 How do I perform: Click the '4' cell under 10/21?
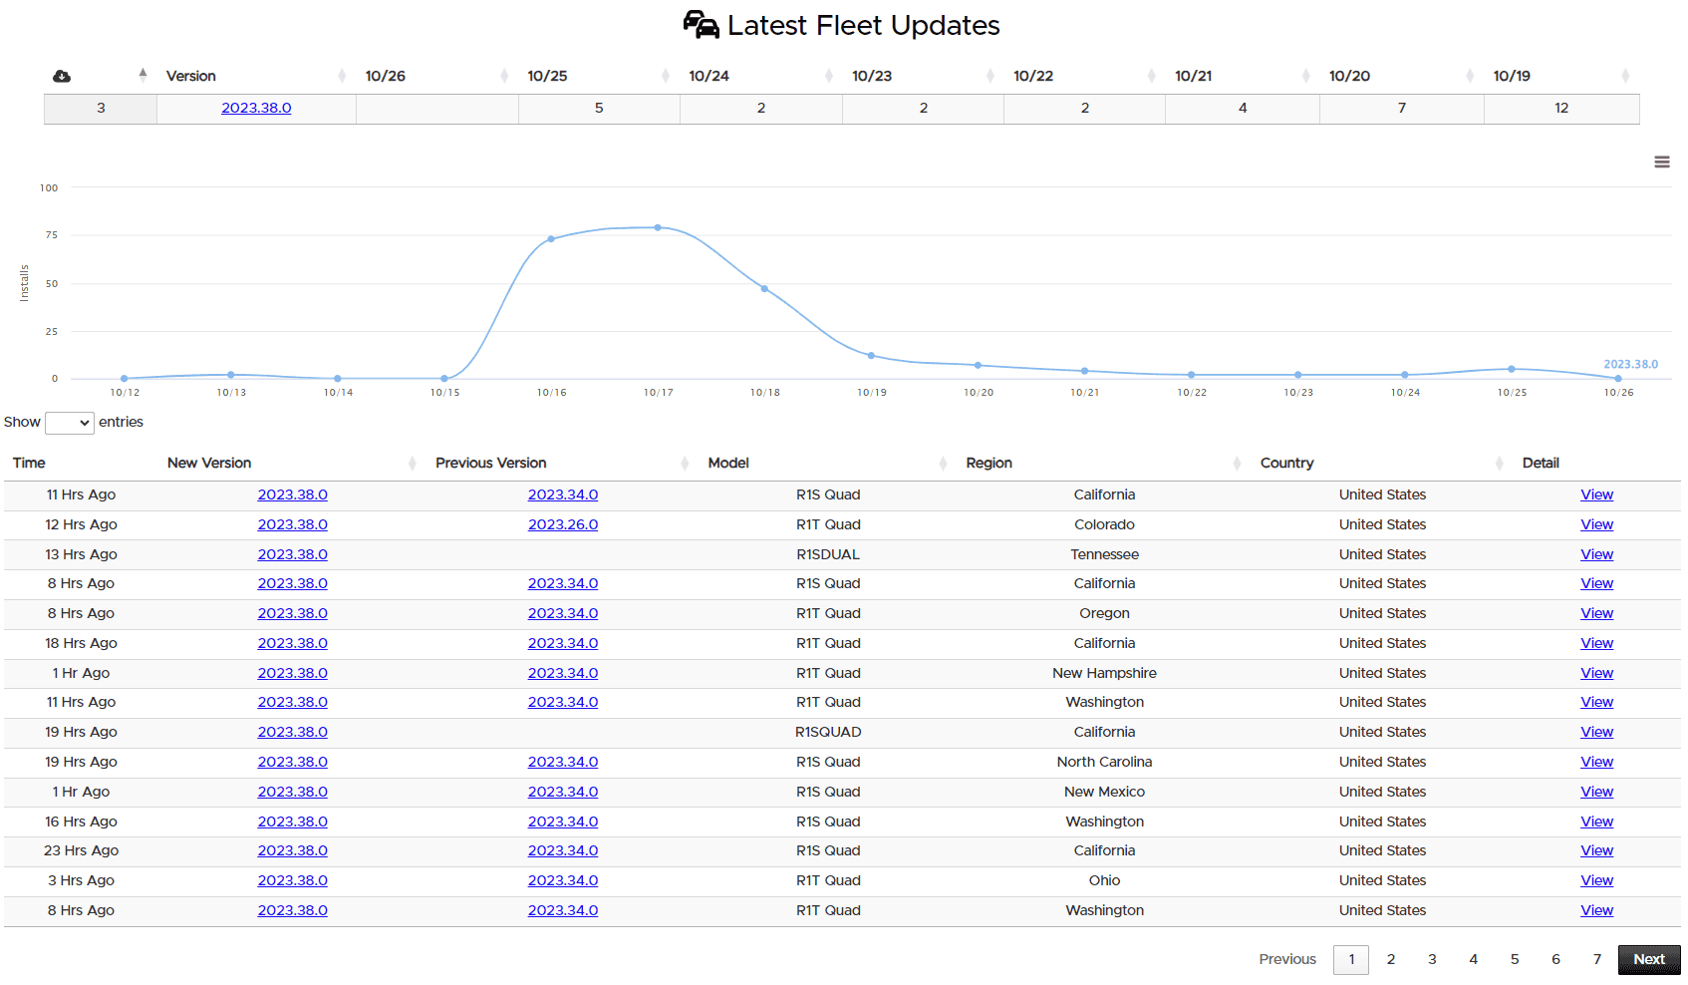pyautogui.click(x=1243, y=108)
